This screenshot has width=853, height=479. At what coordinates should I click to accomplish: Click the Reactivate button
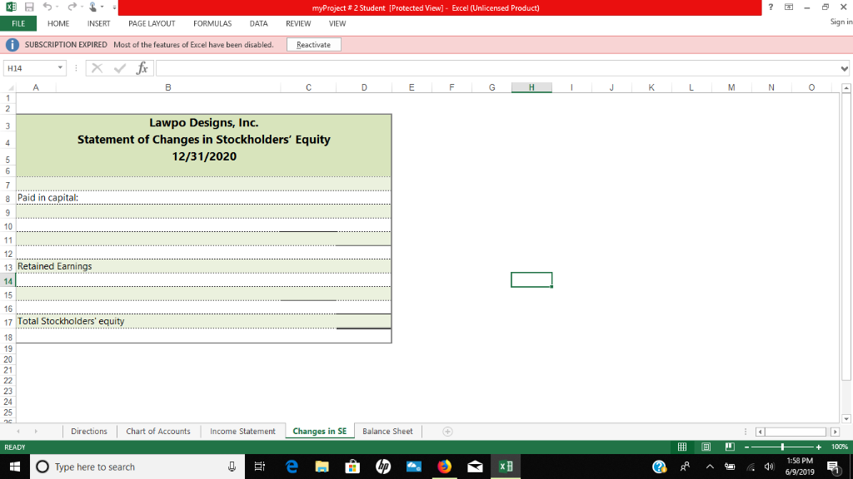(314, 43)
